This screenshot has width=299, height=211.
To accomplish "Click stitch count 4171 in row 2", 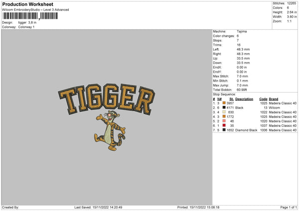I will pyautogui.click(x=230, y=108).
